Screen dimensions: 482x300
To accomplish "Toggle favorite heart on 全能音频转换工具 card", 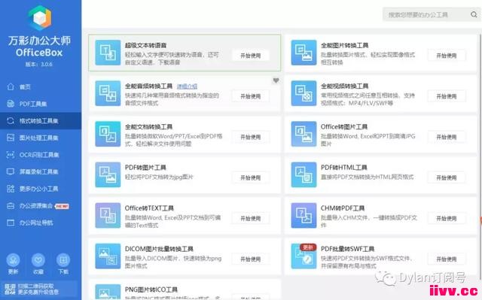I will tap(276, 80).
